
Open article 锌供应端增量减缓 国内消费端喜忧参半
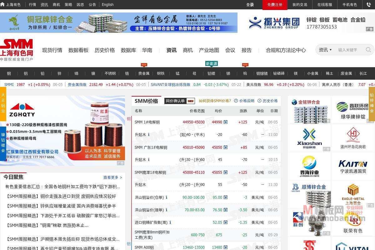click(61, 206)
